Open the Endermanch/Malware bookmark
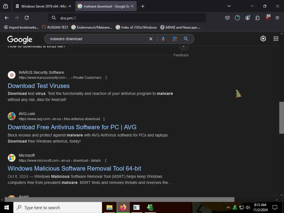Image resolution: width=284 pixels, height=213 pixels. (92, 27)
